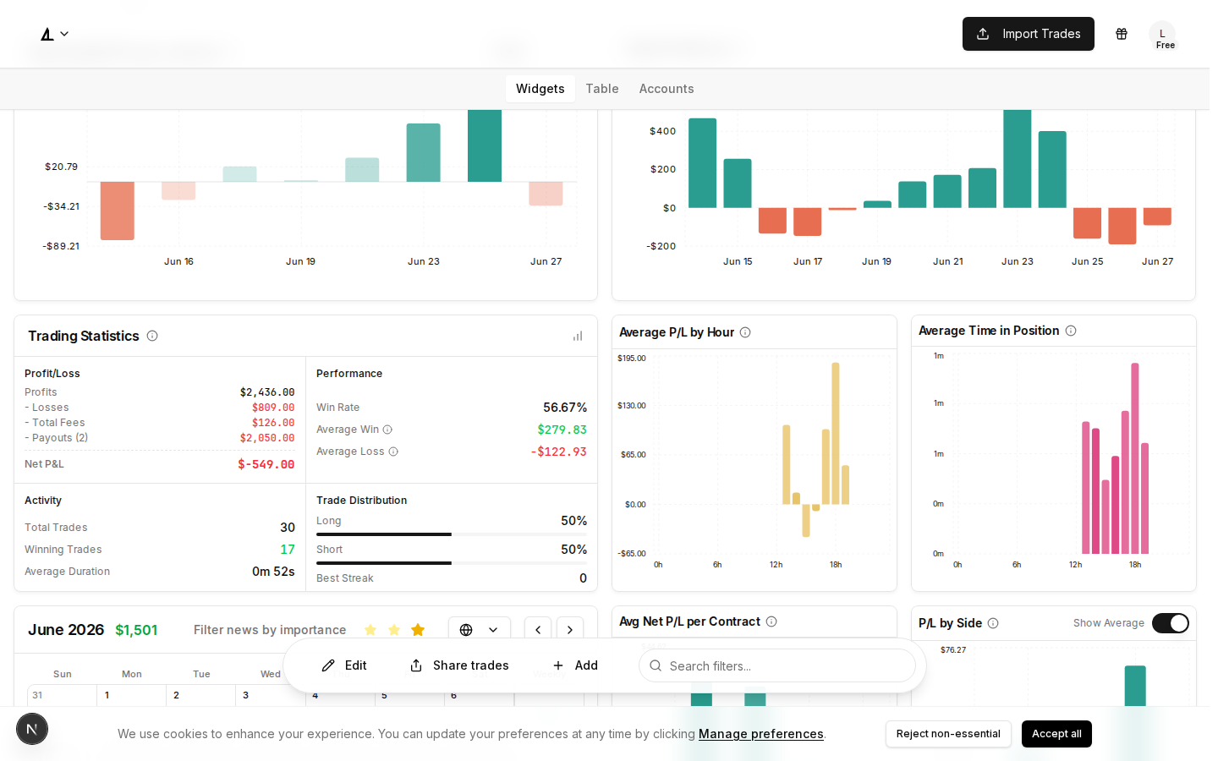Accept all cookies
1218x761 pixels.
1056,734
